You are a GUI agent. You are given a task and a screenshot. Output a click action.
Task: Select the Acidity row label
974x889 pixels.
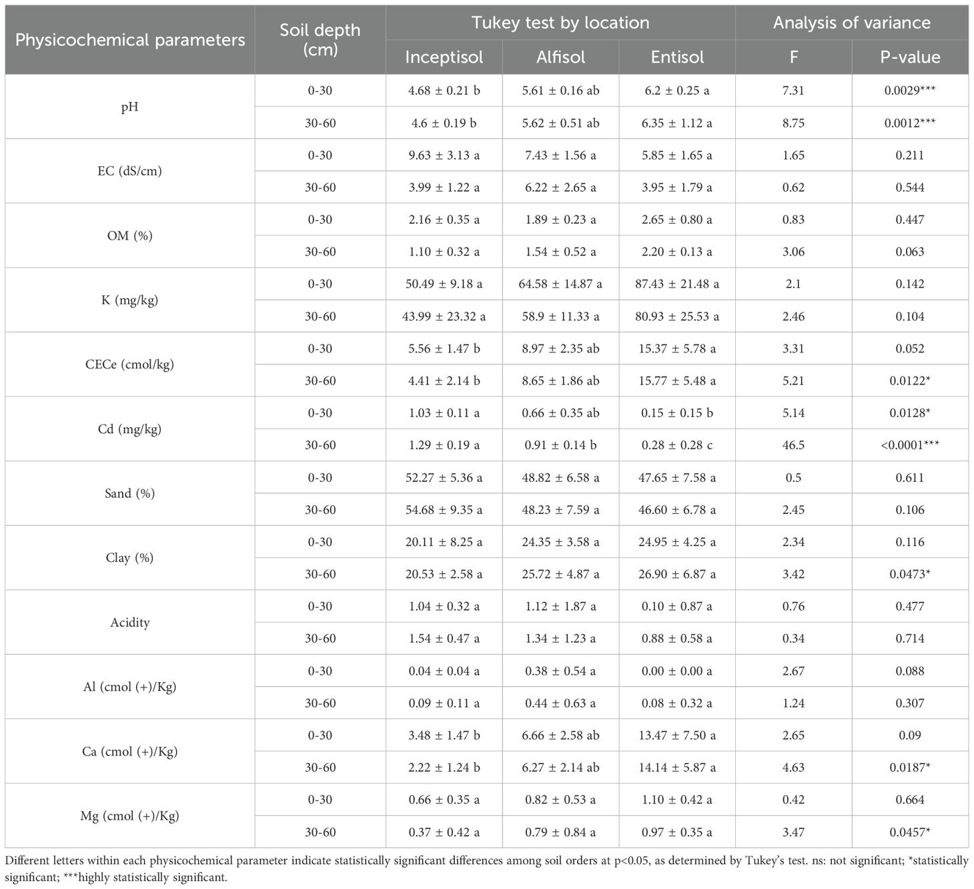point(130,622)
